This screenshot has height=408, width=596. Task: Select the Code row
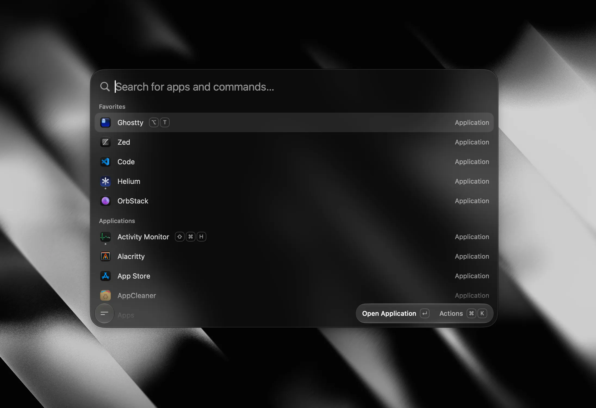coord(294,162)
